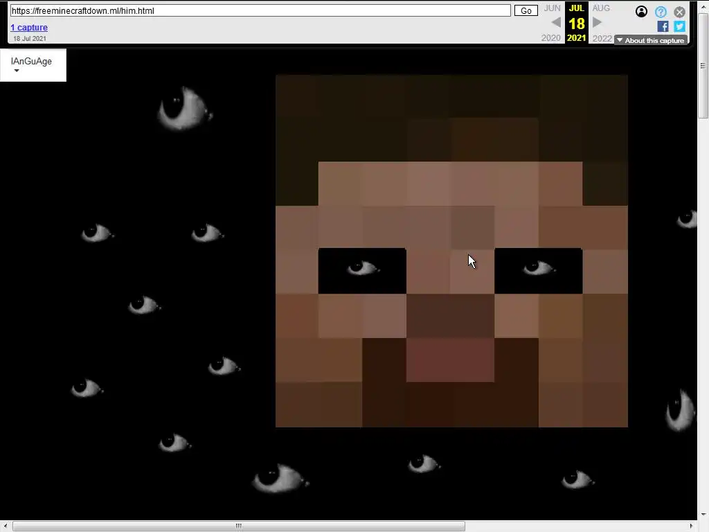Expand About this capture

[651, 40]
